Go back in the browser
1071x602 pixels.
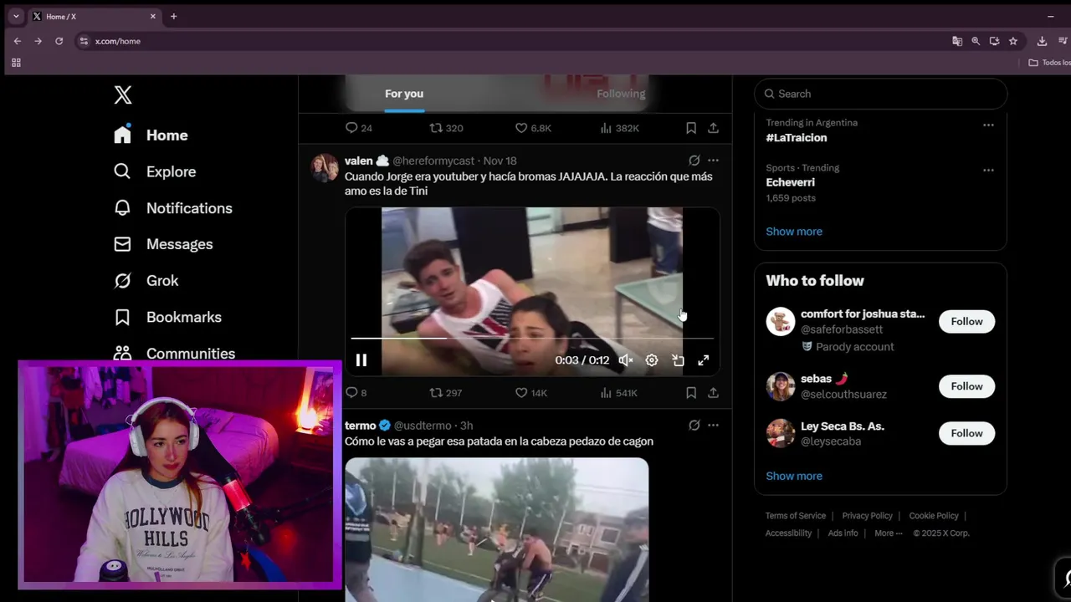(18, 41)
